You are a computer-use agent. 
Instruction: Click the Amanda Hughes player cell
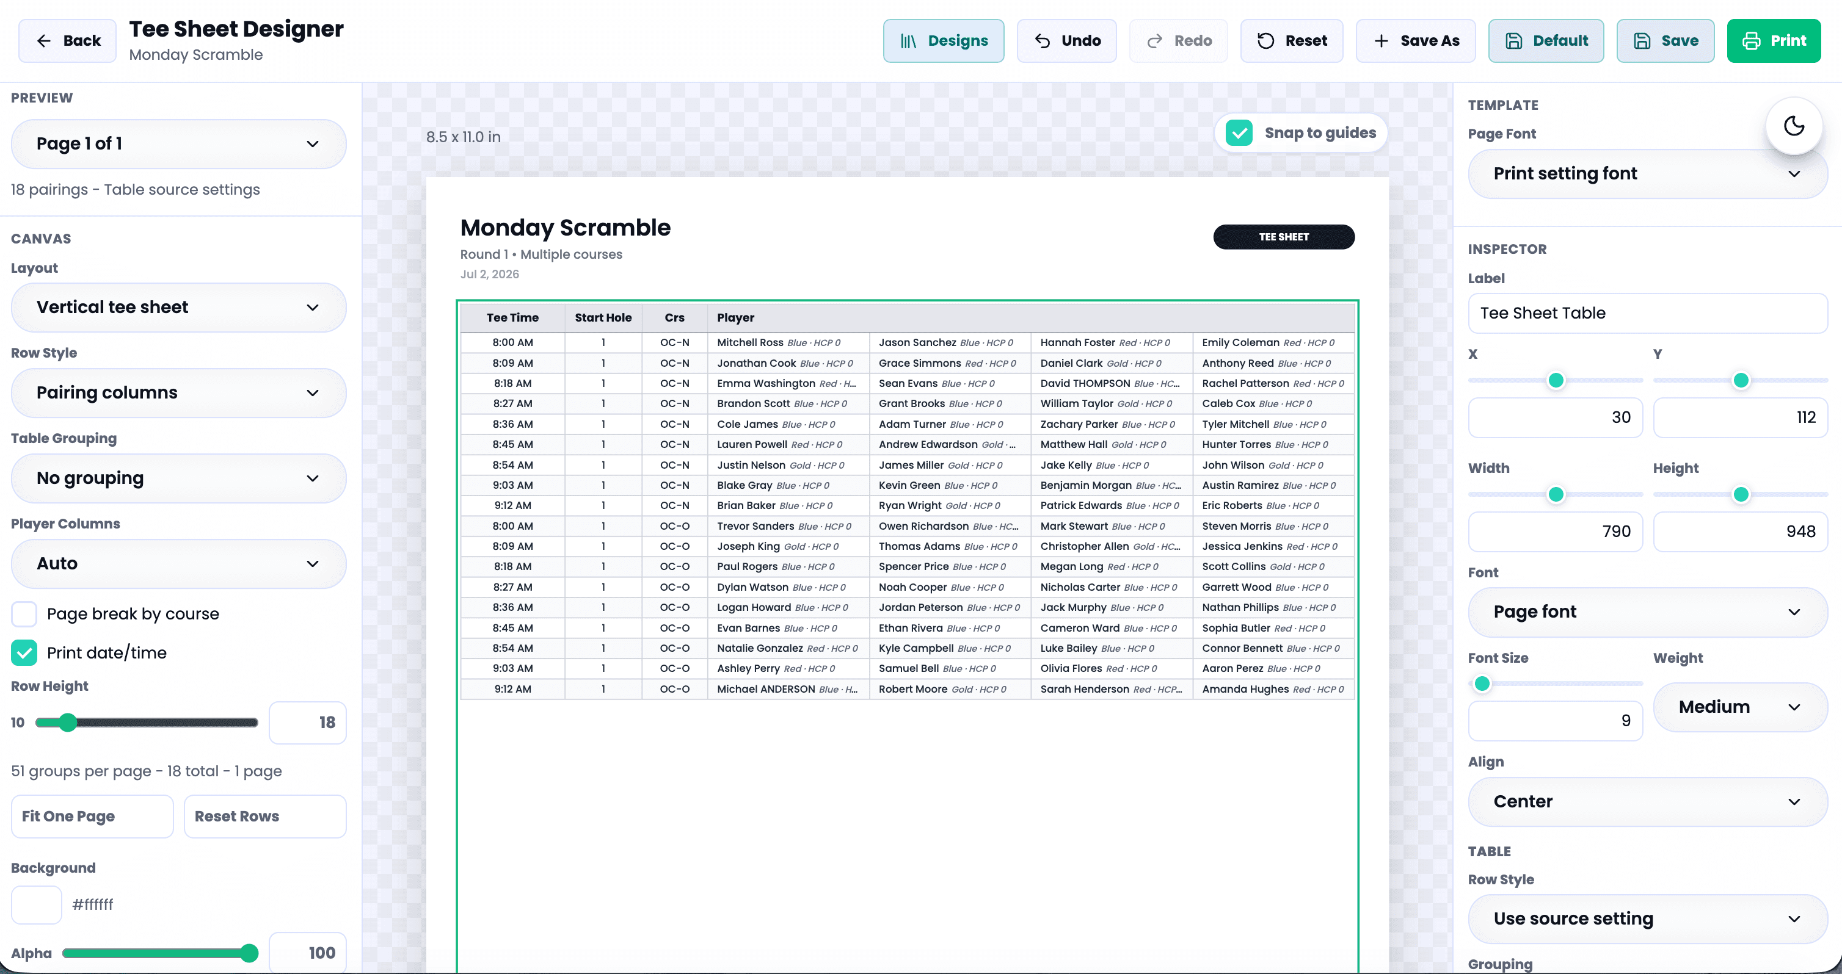1273,690
